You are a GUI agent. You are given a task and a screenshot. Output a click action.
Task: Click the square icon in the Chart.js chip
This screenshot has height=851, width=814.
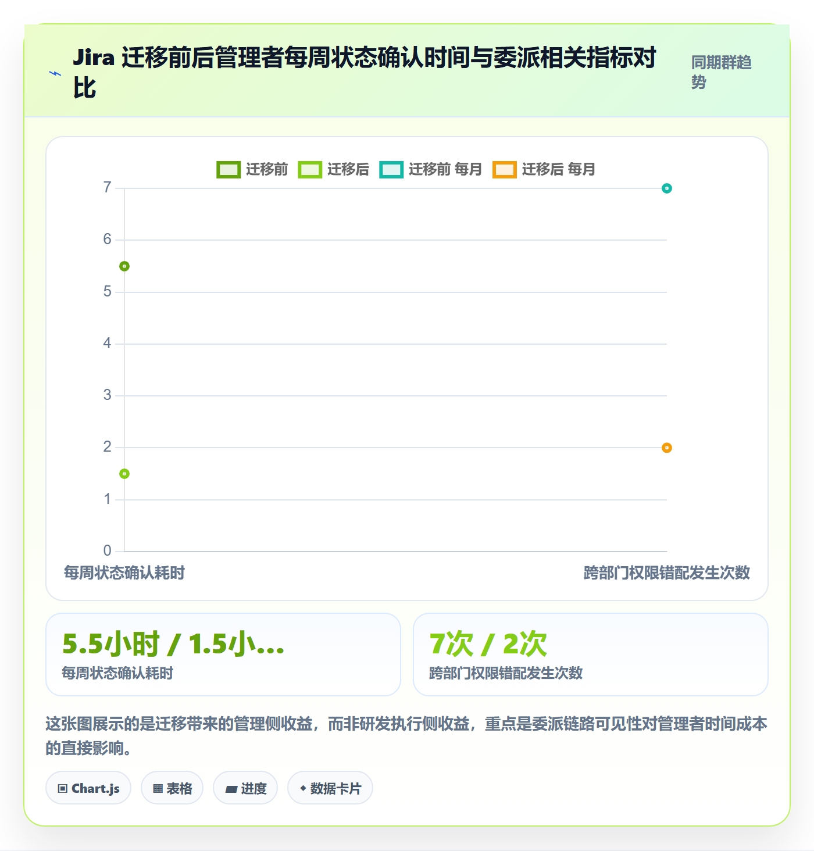[x=63, y=789]
